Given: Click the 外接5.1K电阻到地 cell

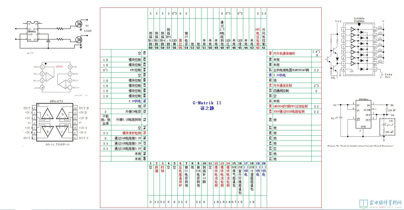Looking at the screenshot, I should click(x=127, y=120).
